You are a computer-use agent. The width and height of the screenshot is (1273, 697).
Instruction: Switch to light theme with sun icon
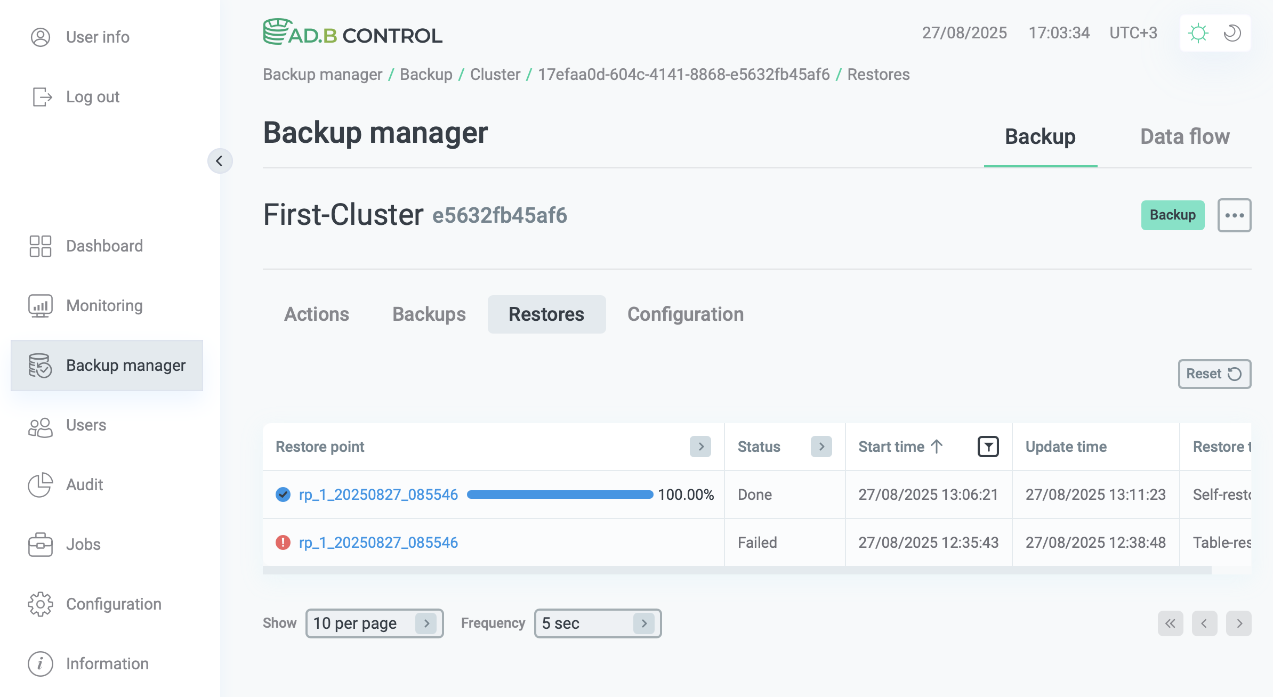point(1198,33)
